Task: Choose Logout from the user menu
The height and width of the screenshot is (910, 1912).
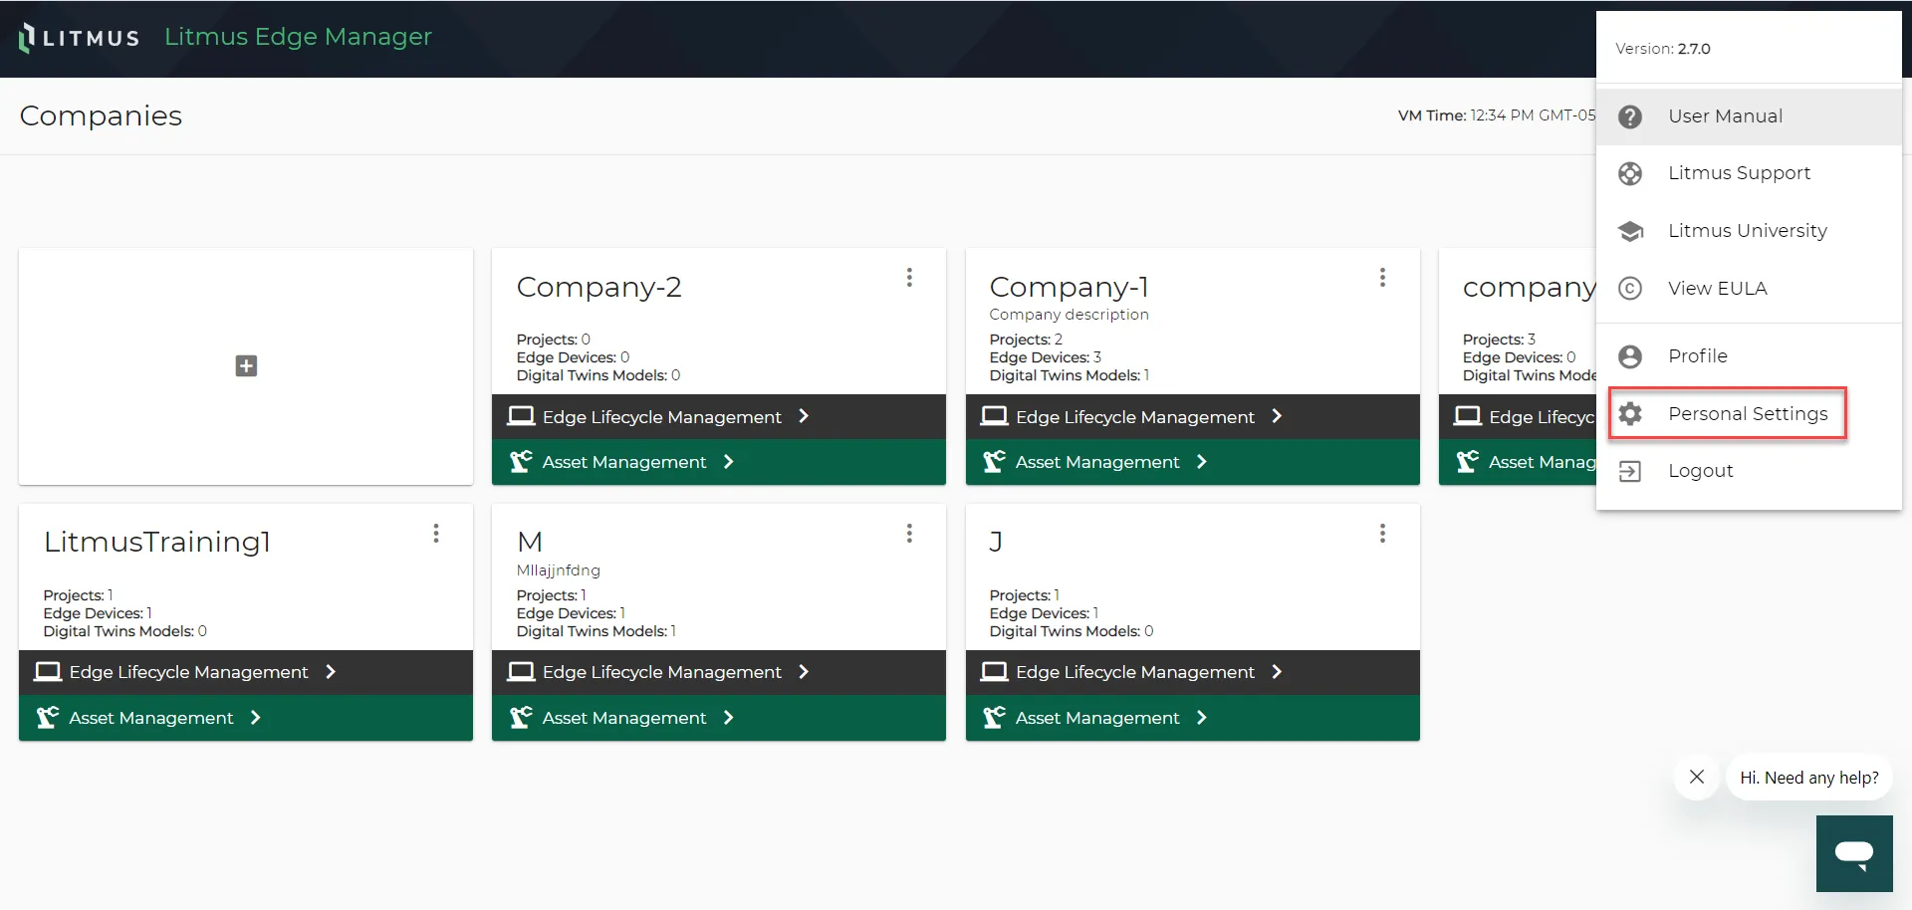Action: pos(1749,471)
